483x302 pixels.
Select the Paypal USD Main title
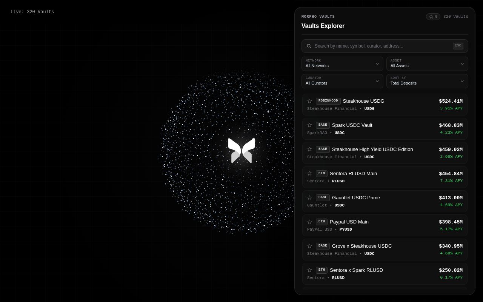pos(349,222)
